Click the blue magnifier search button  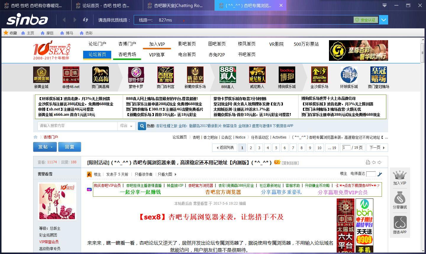tap(142, 126)
